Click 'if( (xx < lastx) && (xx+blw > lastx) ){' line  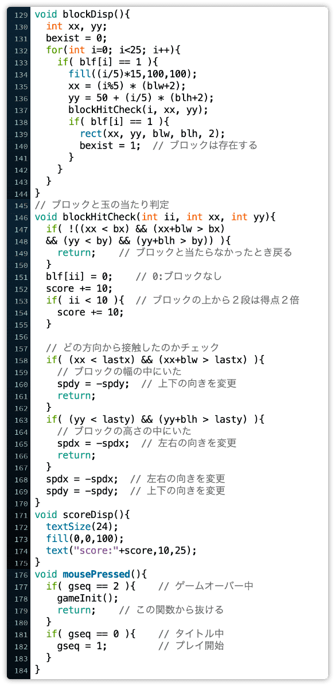pos(155,360)
